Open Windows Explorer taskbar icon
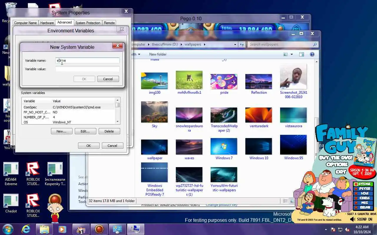Viewport: 377px width, 235px height. tap(44, 229)
